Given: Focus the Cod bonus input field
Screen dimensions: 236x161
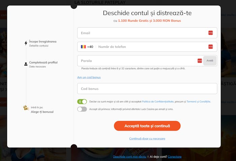Looking at the screenshot, I should pos(147,89).
